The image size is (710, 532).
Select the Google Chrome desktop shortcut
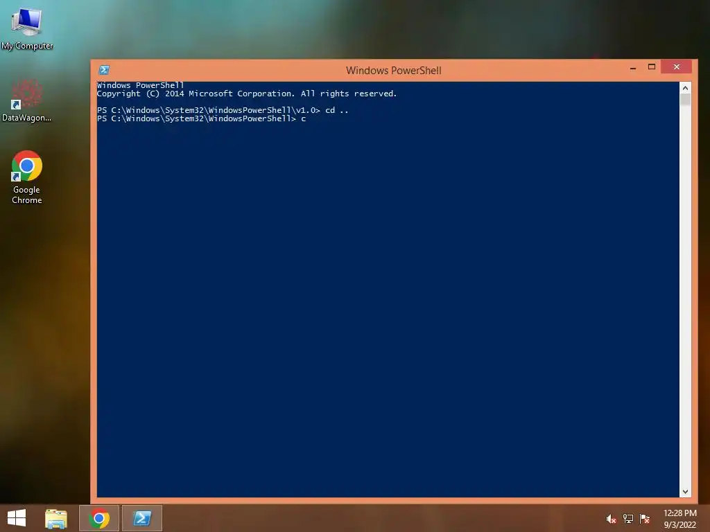coord(27,177)
